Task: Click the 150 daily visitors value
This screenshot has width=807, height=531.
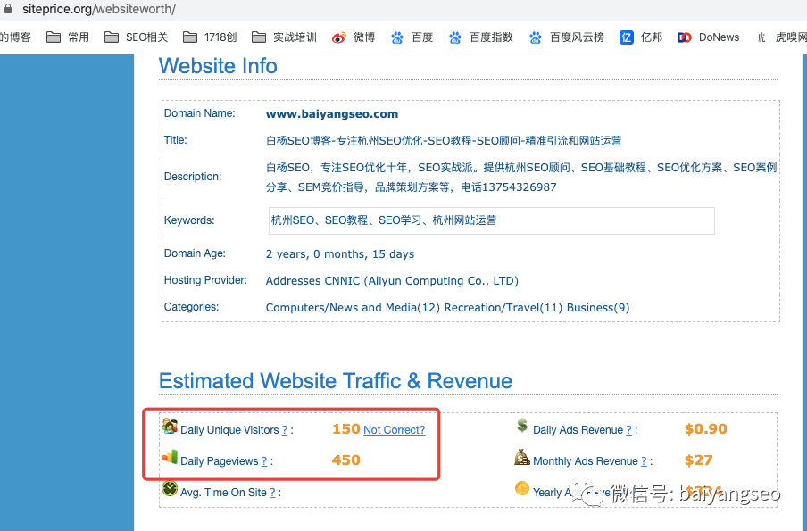Action: (x=345, y=428)
